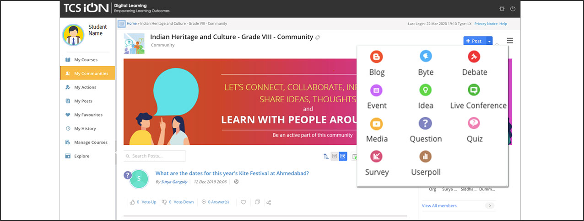Open the Idea post type icon
Viewport: 584px width, 221px height.
[425, 90]
